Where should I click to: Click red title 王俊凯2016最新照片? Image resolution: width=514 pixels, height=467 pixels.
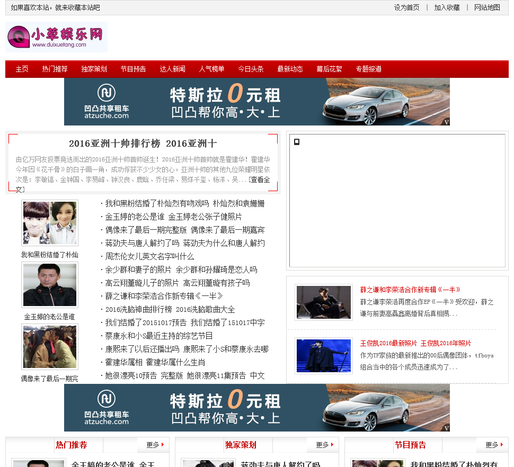pyautogui.click(x=415, y=343)
